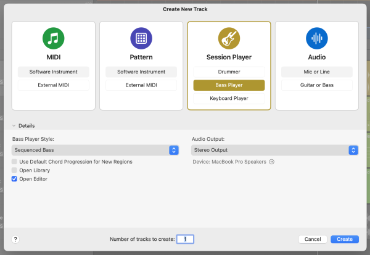Choose Keyboard Player session player
This screenshot has height=255, width=370.
(x=229, y=98)
